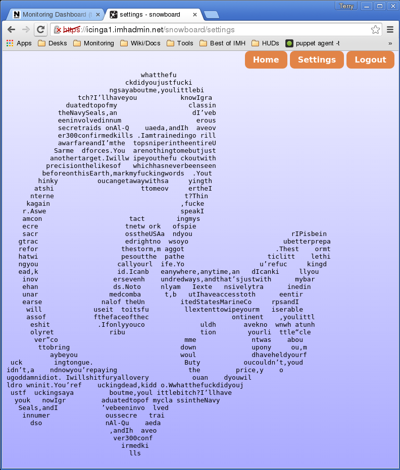The image size is (400, 470).
Task: Expand the Monitoring bookmark folder
Action: click(x=93, y=43)
